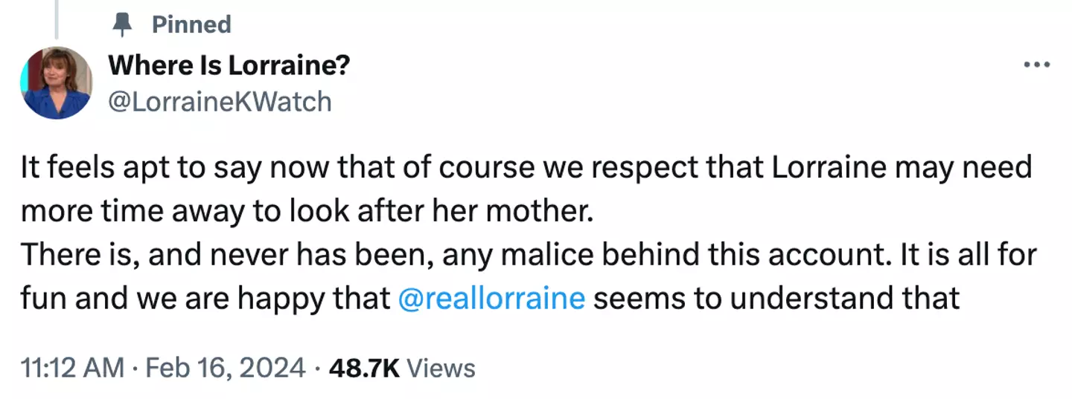This screenshot has height=399, width=1072.
Task: Open the 48.7K view count
Action: coord(364,368)
